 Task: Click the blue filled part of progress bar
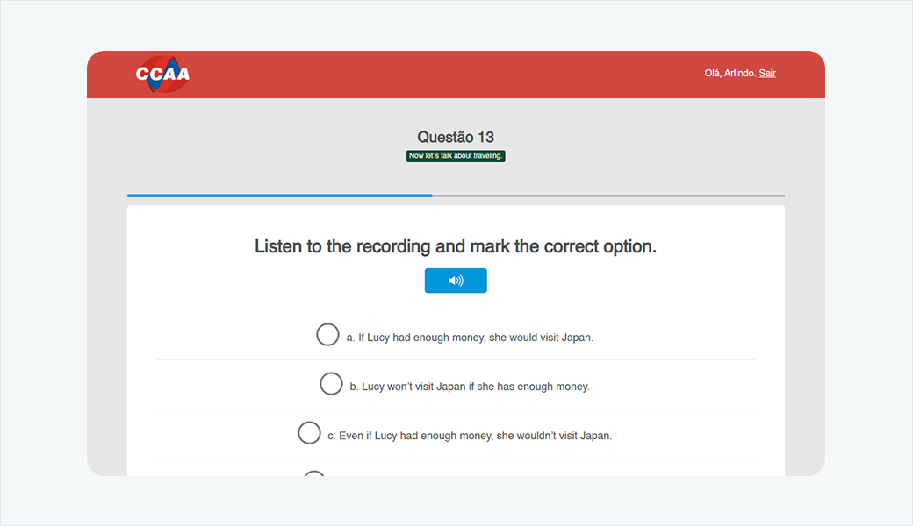tap(279, 195)
